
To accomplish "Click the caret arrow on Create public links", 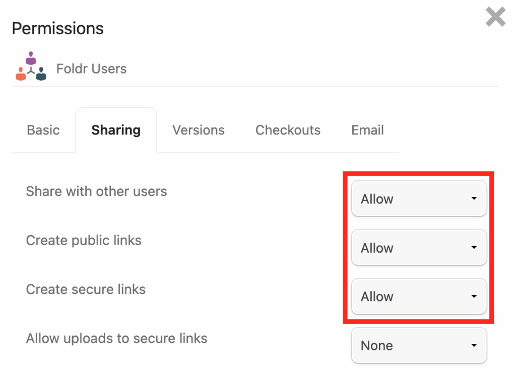I will (474, 248).
